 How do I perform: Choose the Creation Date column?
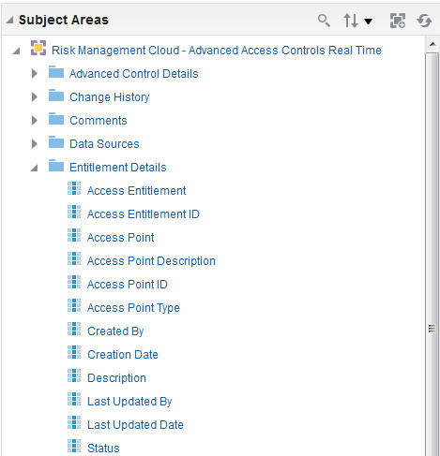pos(123,355)
